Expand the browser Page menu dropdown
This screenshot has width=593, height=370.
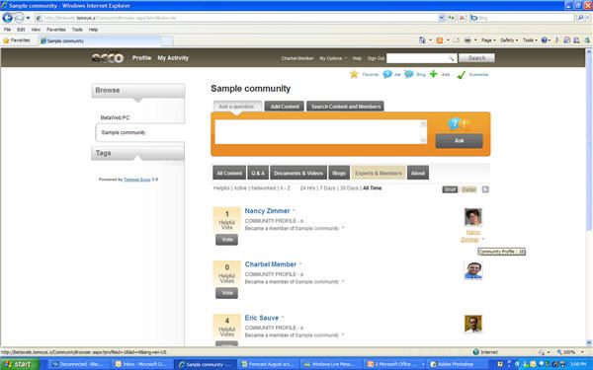[488, 40]
